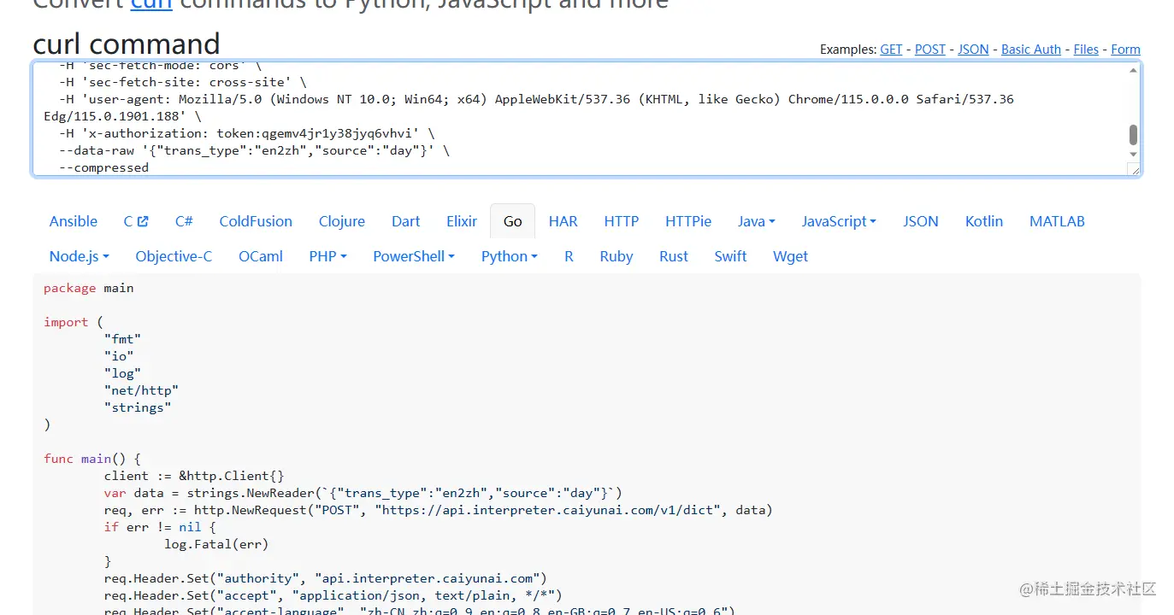Expand the PHP options dropdown
The image size is (1174, 615).
pos(327,256)
